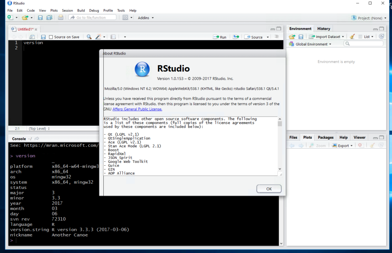Open the Session menu
The image size is (392, 253).
pos(67,10)
